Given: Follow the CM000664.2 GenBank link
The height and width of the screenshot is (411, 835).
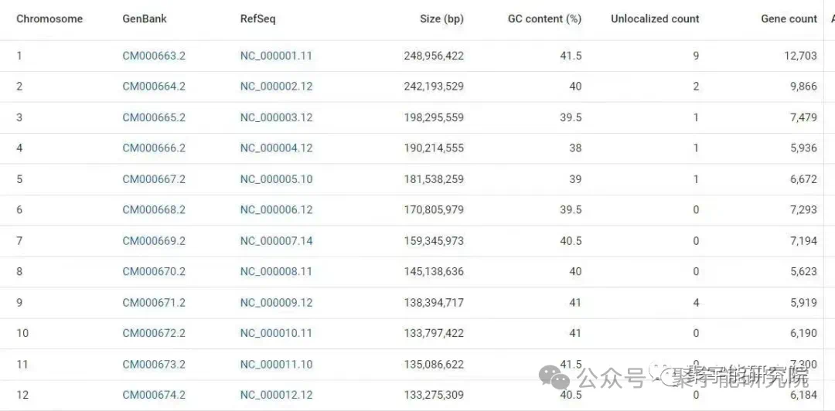Looking at the screenshot, I should coord(154,87).
